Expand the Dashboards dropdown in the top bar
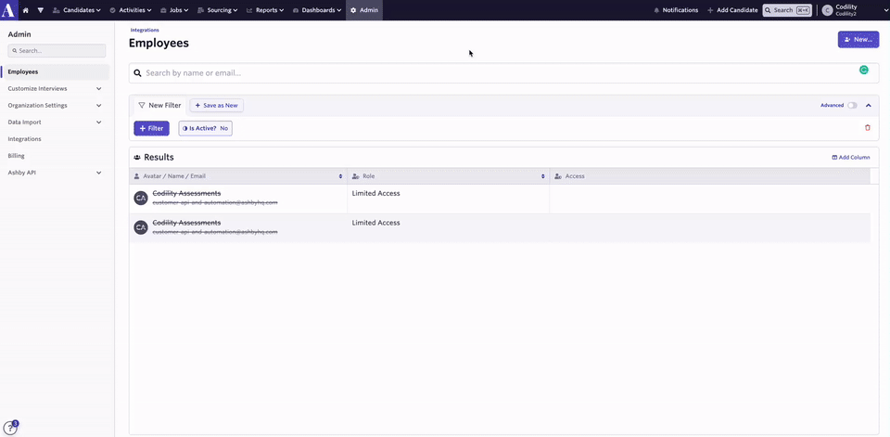This screenshot has height=437, width=890. tap(317, 10)
